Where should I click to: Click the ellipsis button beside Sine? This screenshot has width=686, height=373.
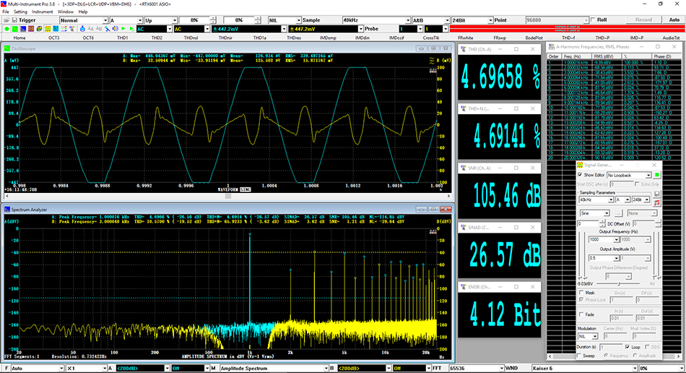coord(618,213)
